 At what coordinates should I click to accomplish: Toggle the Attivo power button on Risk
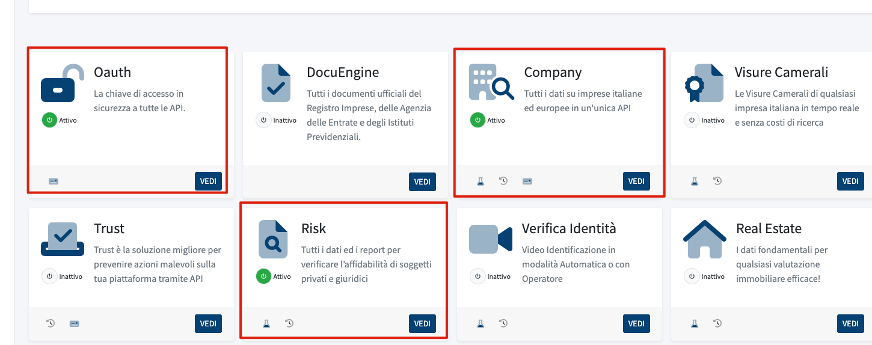click(263, 276)
